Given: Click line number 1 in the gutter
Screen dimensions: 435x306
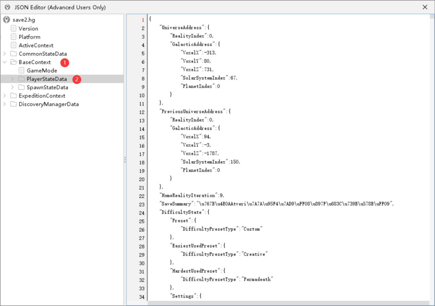Looking at the screenshot, I should tap(143, 20).
